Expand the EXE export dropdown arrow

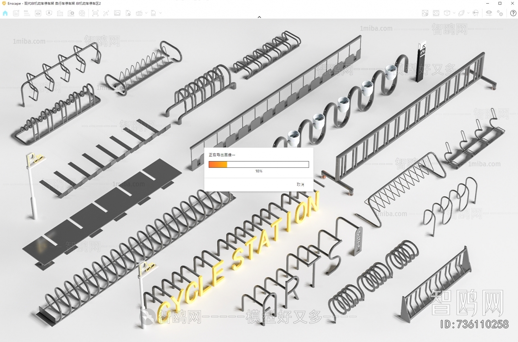click(161, 13)
